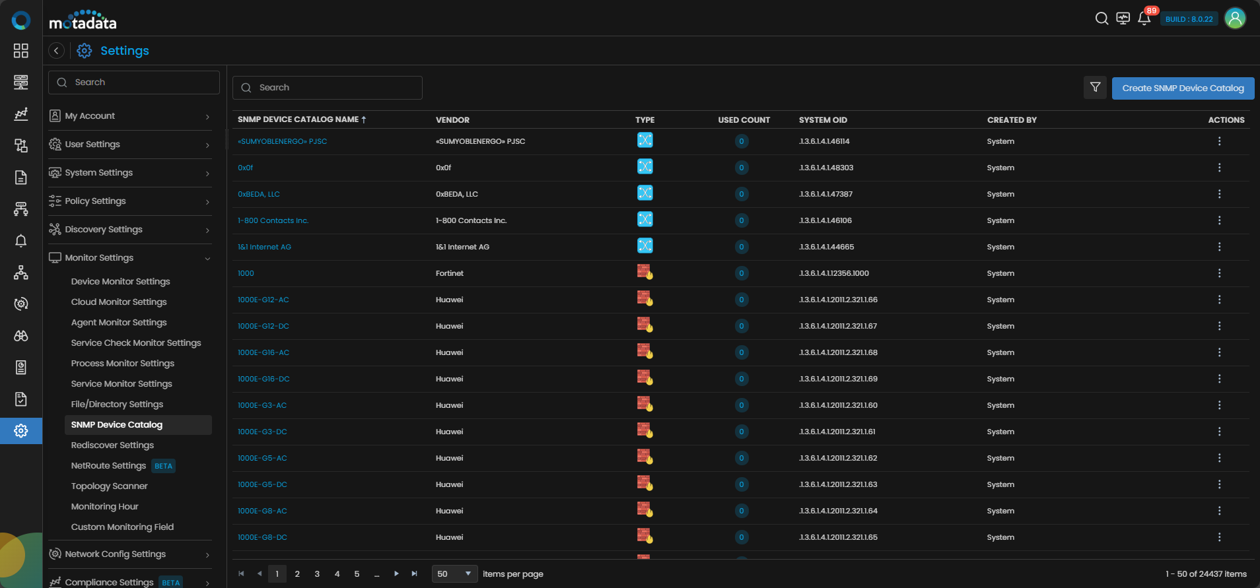Click the Motadata circular logo icon
The width and height of the screenshot is (1260, 588).
tap(21, 20)
